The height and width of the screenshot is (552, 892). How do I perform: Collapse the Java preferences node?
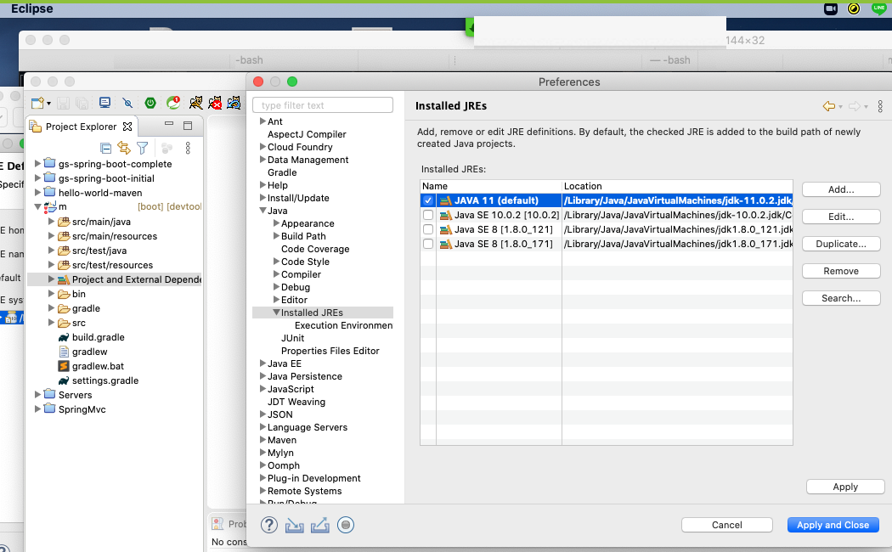pos(263,211)
